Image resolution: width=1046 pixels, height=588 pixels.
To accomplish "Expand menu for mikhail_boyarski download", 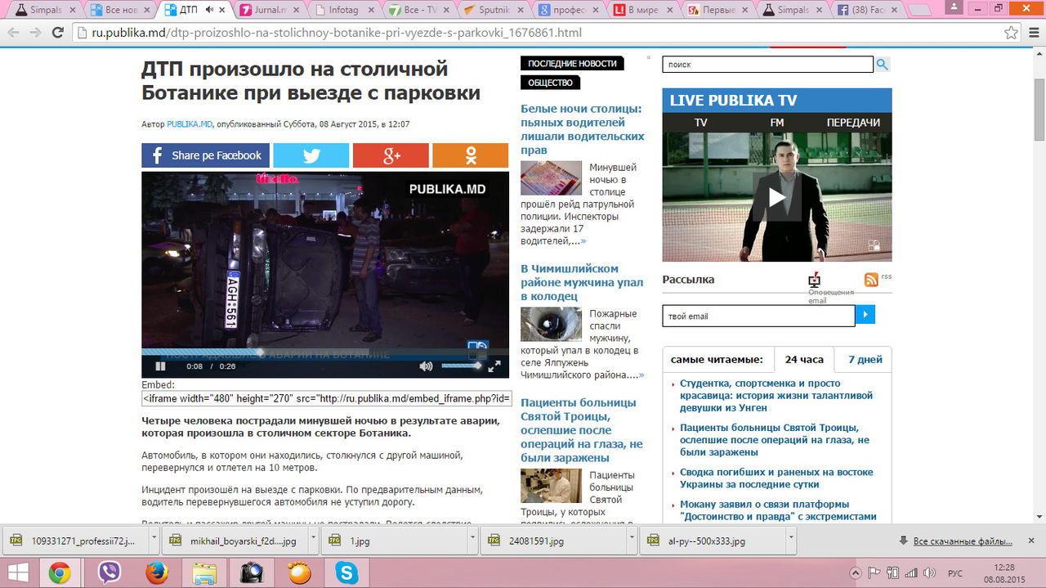I will point(313,541).
